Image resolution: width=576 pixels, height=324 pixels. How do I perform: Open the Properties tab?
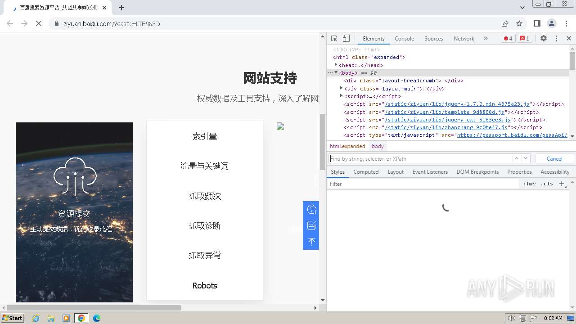pyautogui.click(x=519, y=172)
